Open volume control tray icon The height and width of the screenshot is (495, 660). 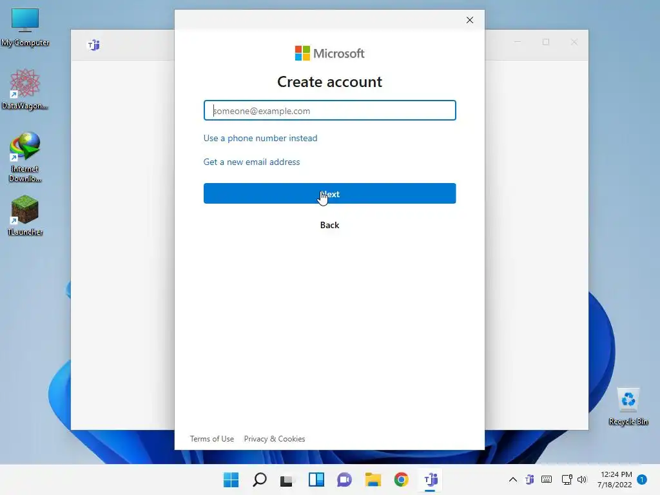[x=582, y=480]
